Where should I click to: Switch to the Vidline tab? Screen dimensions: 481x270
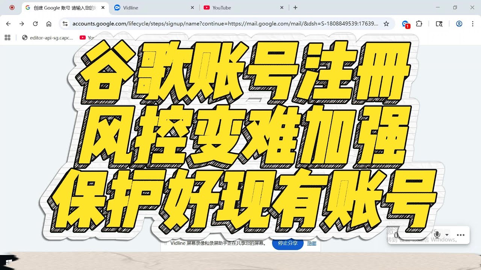tap(154, 7)
